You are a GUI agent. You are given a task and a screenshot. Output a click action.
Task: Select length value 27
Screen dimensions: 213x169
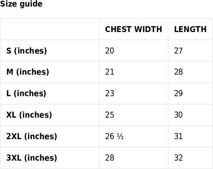click(178, 51)
